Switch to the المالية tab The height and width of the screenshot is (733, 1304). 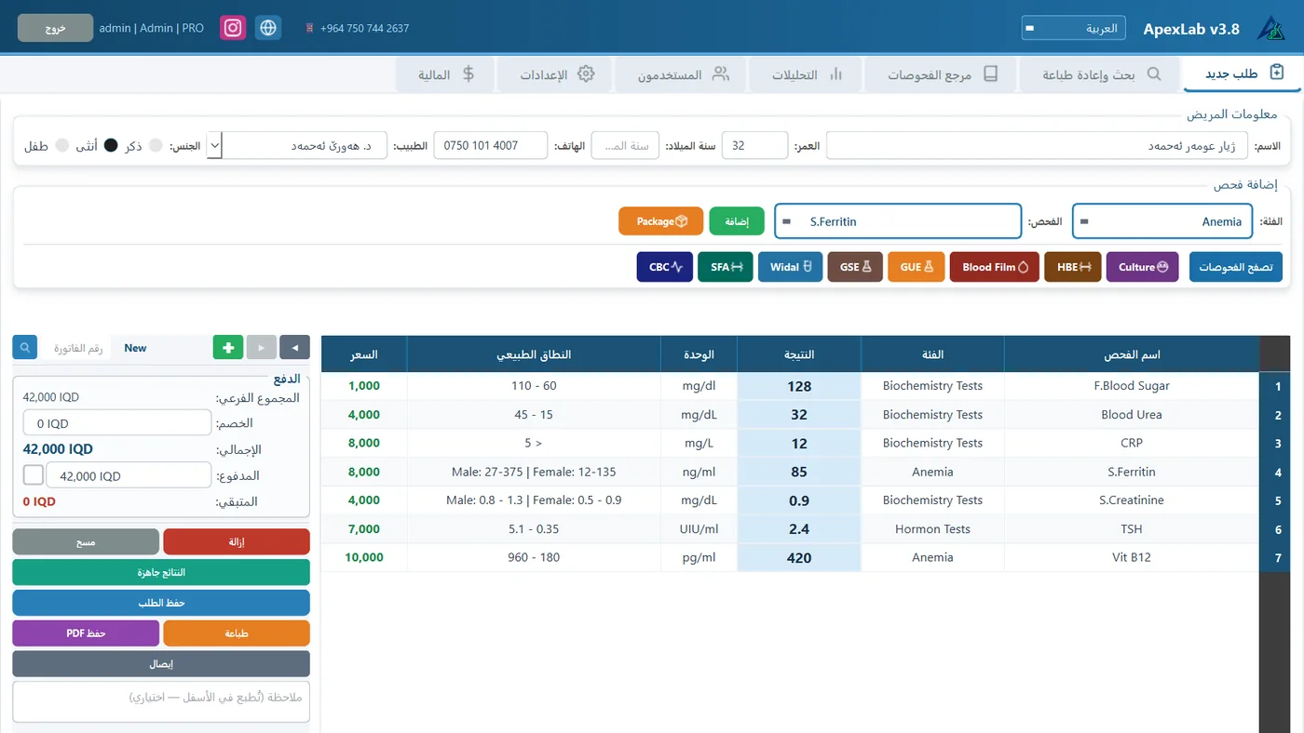click(446, 74)
